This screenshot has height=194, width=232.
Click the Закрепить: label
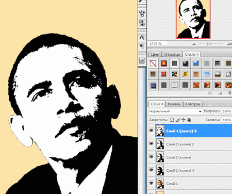(x=158, y=120)
